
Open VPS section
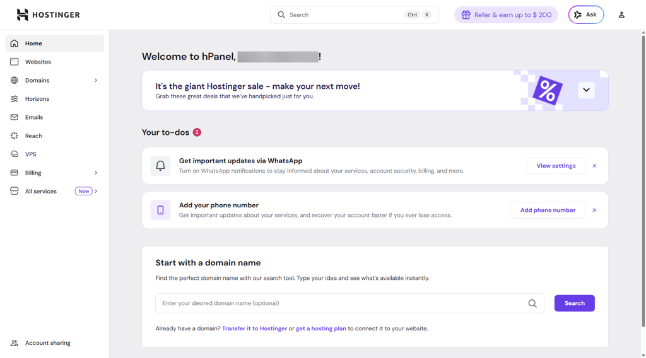coord(54,154)
